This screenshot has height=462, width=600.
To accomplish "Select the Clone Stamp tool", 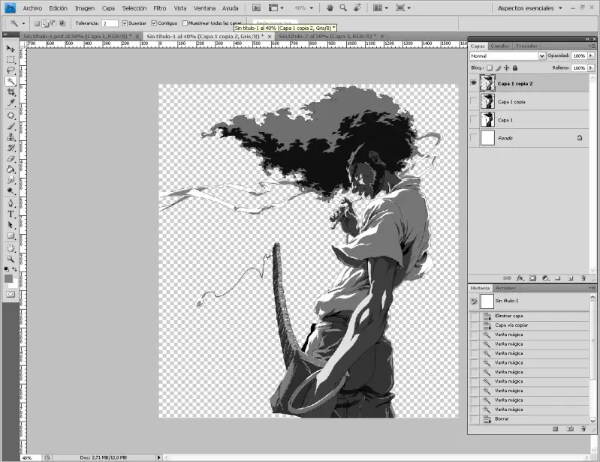I will [x=11, y=137].
